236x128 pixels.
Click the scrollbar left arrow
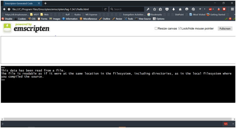tap(2, 119)
